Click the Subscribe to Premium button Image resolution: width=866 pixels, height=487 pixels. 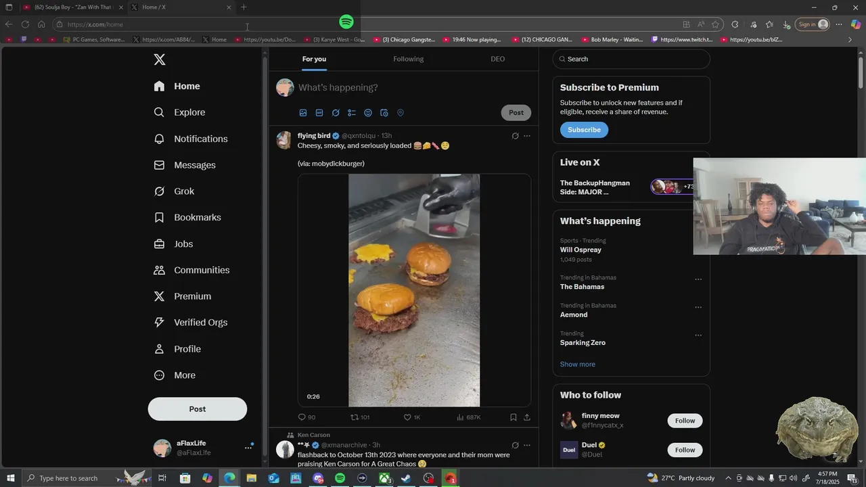coord(584,130)
